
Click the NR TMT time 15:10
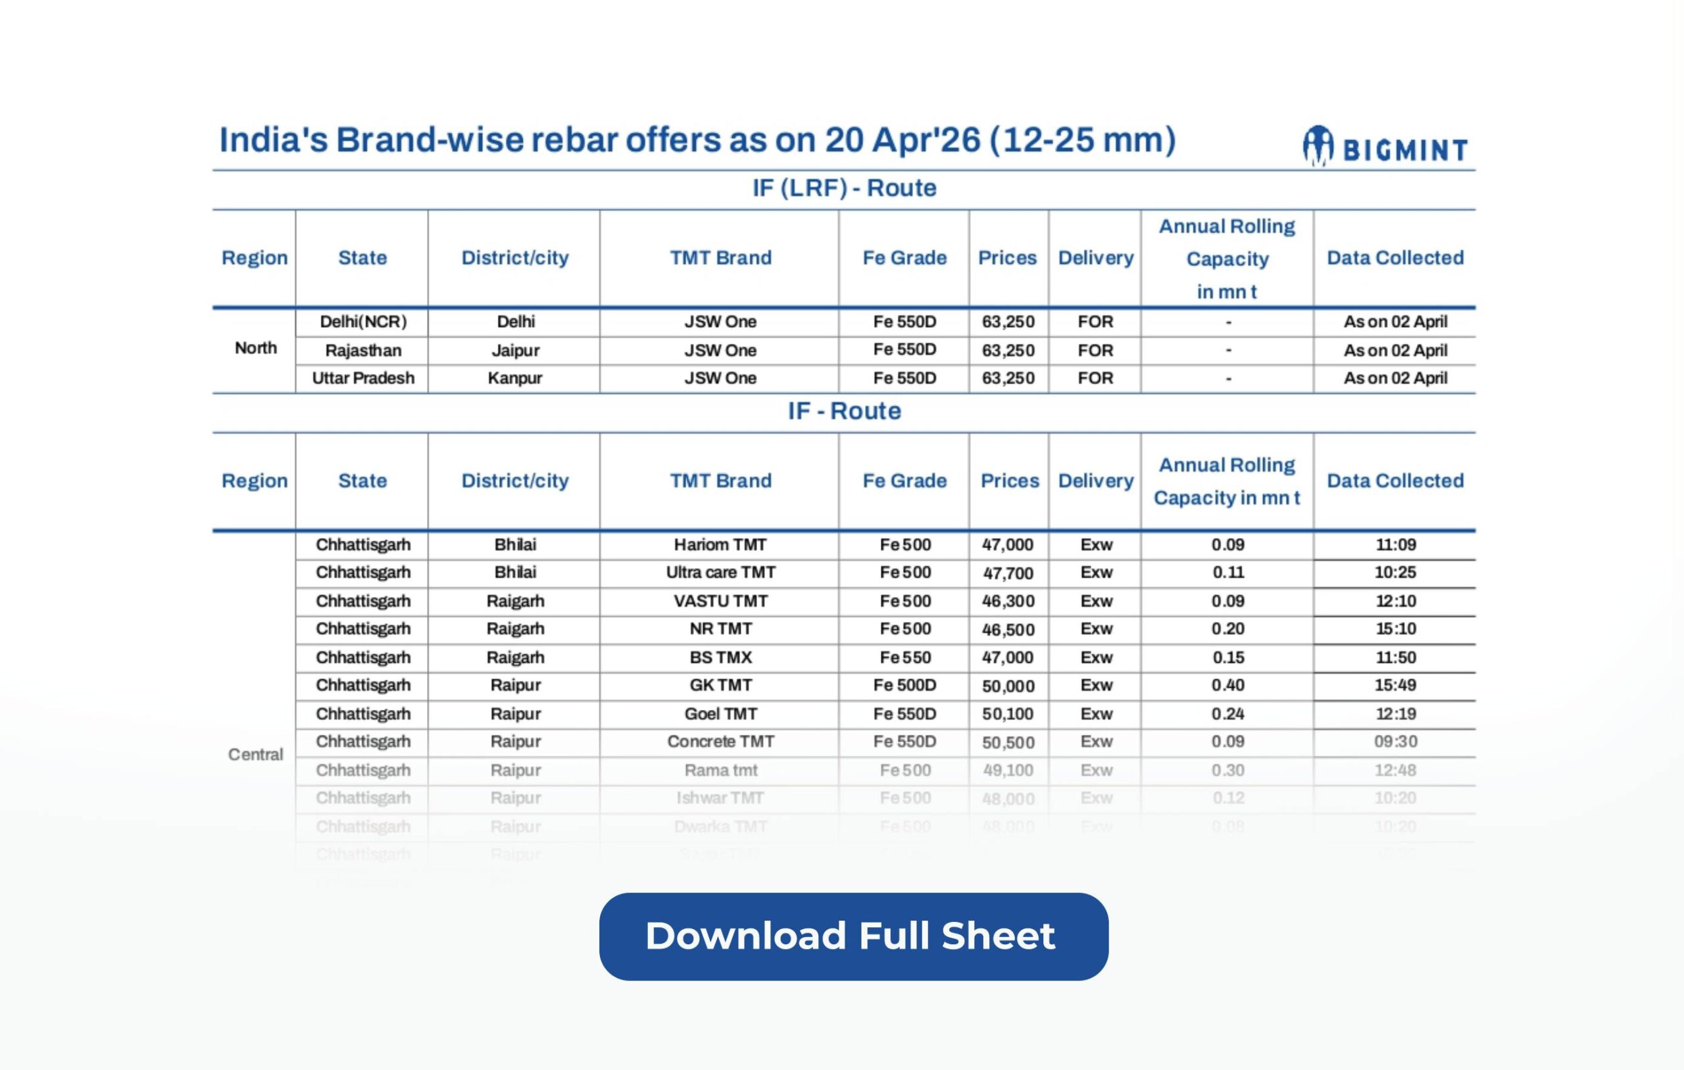pyautogui.click(x=1395, y=629)
